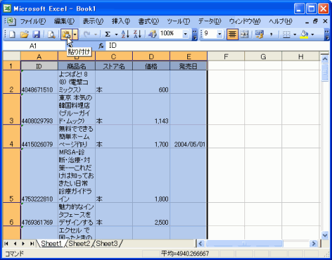Click the New workbook icon
The image size is (332, 260).
click(x=12, y=35)
